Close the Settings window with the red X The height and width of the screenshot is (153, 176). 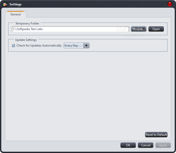pyautogui.click(x=170, y=4)
